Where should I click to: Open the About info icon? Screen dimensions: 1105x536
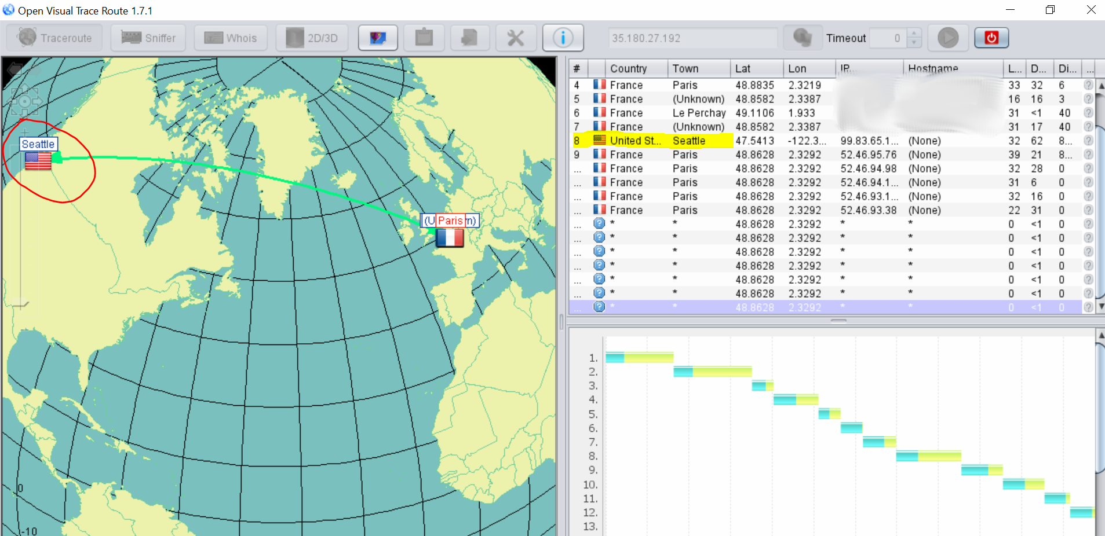click(x=563, y=38)
